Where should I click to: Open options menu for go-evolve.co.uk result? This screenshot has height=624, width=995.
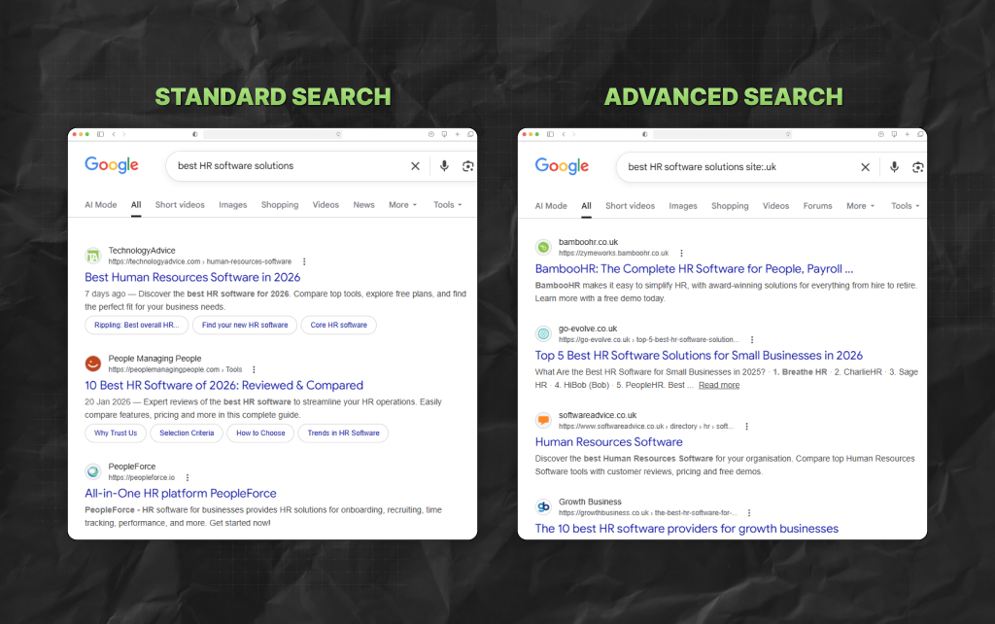click(752, 339)
